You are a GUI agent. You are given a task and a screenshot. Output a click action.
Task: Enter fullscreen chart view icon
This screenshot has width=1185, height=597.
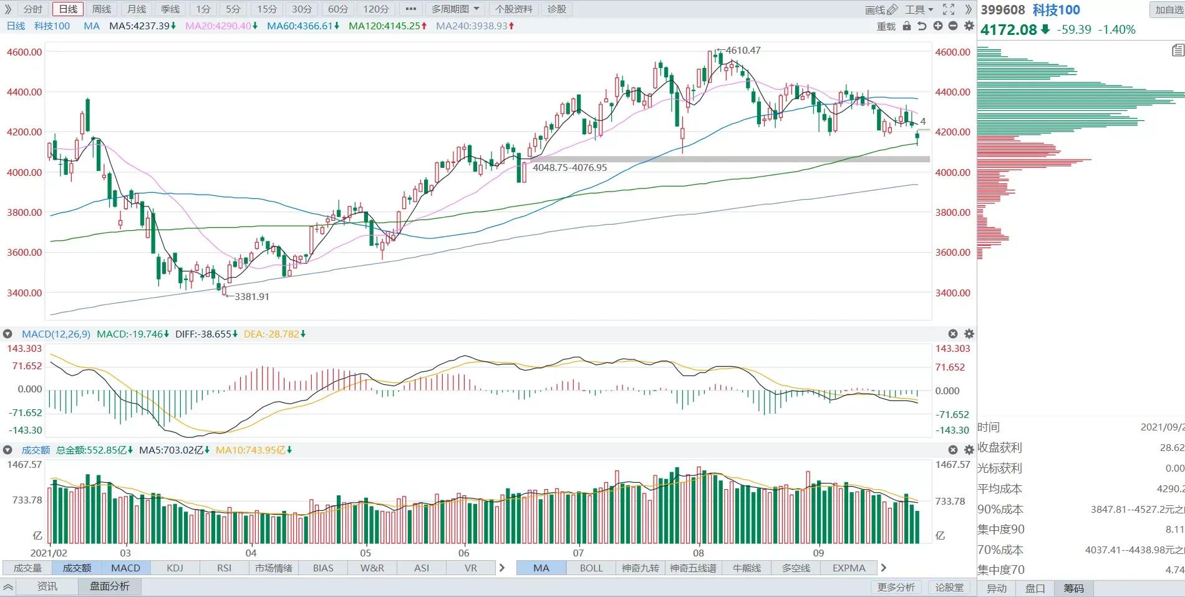[949, 9]
